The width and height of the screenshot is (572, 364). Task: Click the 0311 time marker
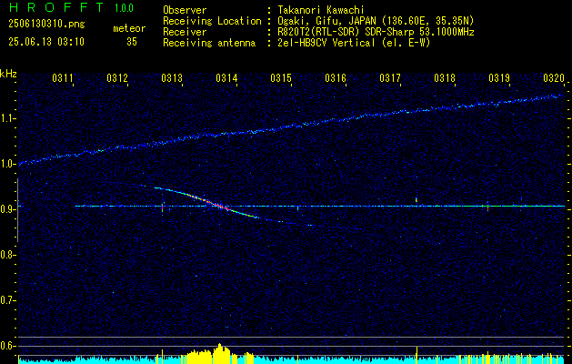(x=63, y=77)
